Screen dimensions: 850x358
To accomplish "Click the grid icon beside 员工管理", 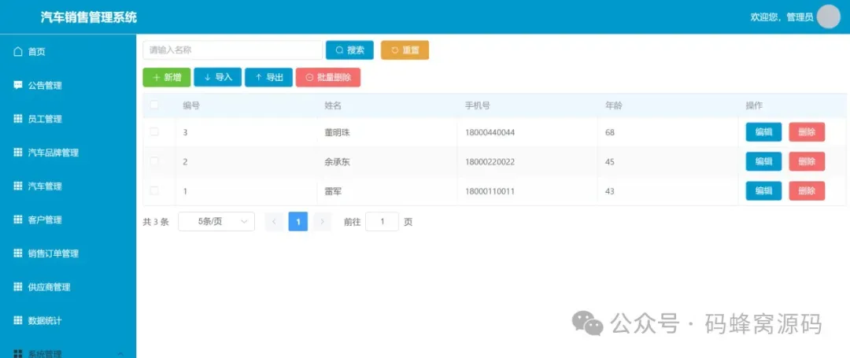I will tap(18, 119).
